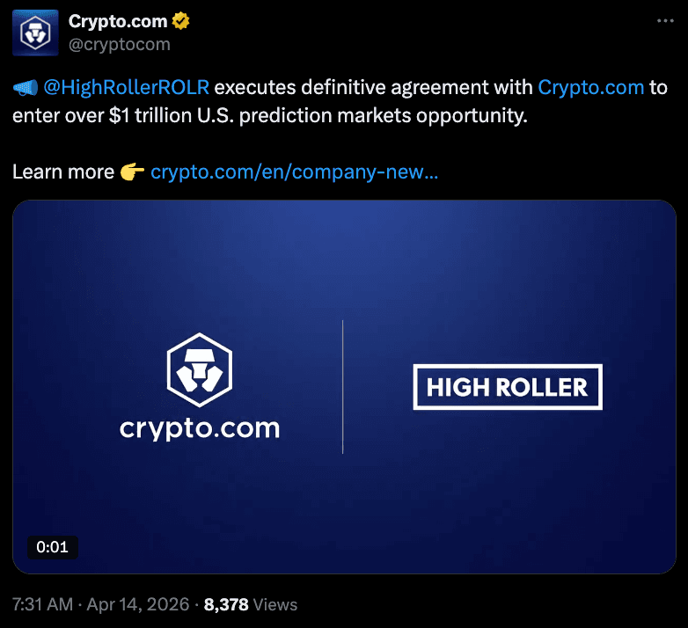Image resolution: width=688 pixels, height=628 pixels.
Task: Click the "Learn more" text
Action: tap(63, 172)
